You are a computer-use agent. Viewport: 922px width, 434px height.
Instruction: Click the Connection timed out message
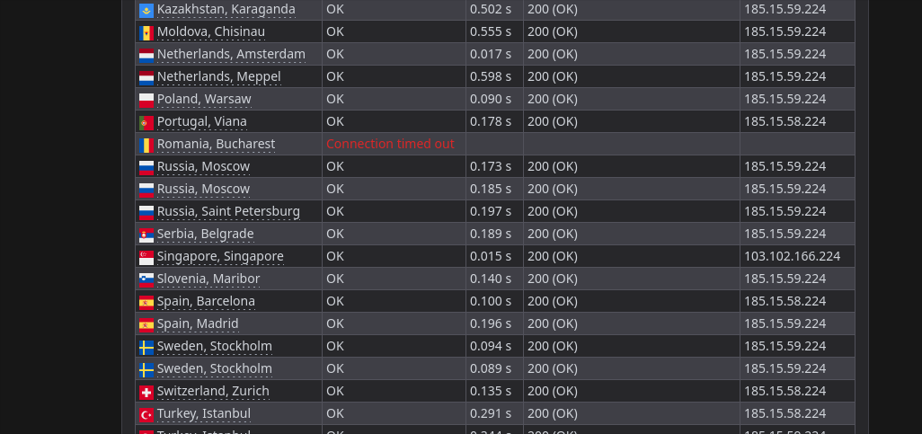pos(390,144)
